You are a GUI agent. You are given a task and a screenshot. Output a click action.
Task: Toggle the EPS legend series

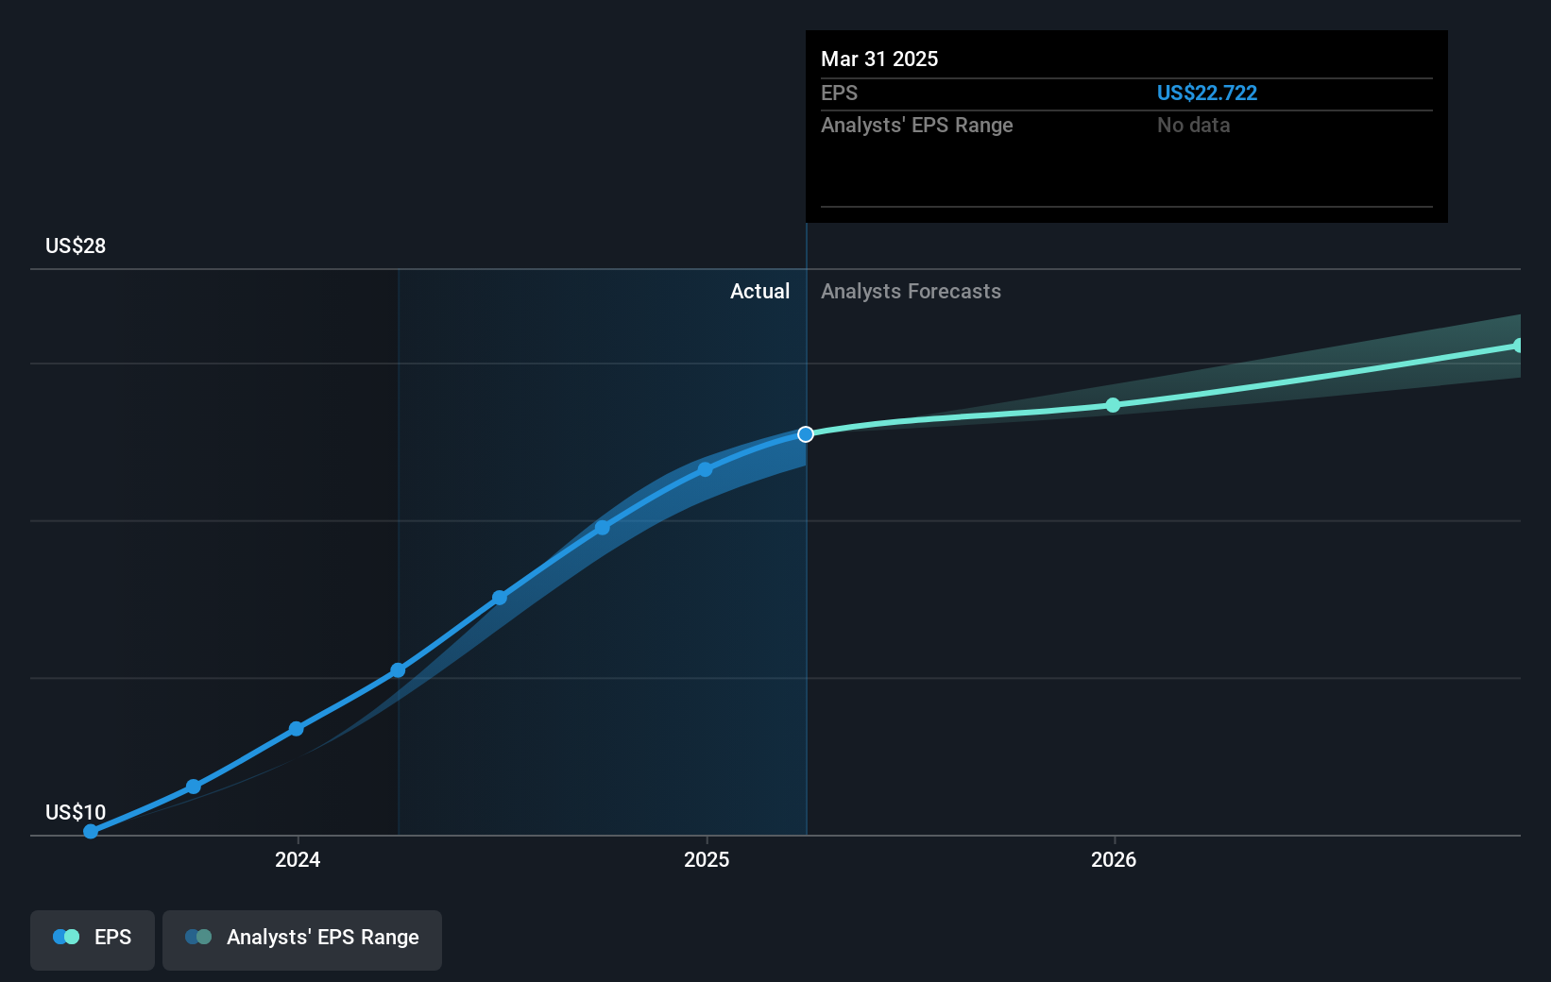(x=93, y=939)
